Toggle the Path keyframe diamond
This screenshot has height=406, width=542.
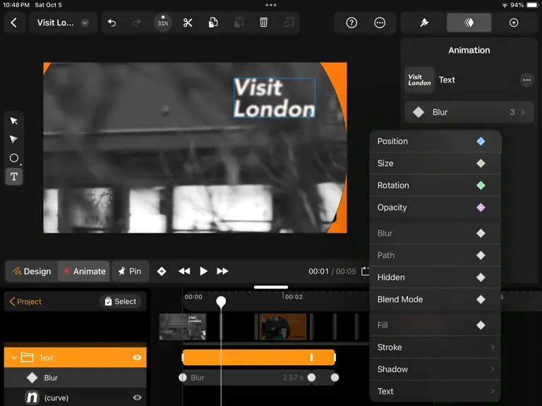coord(481,255)
